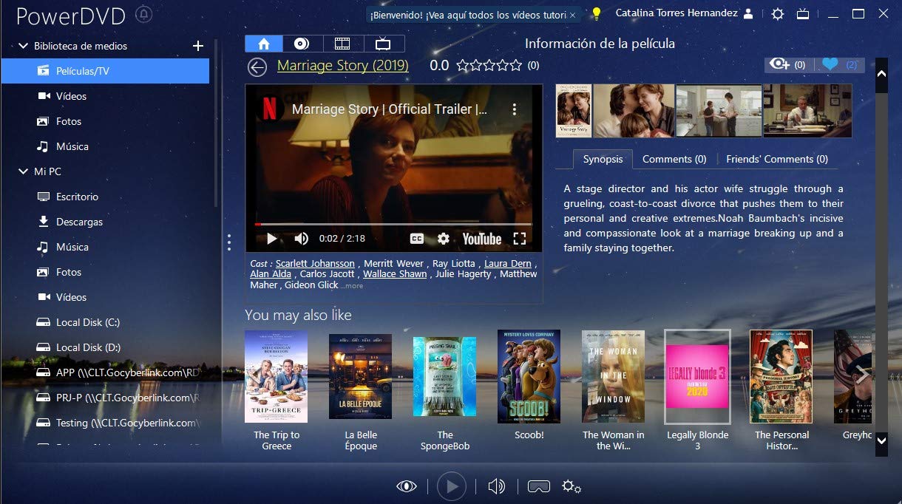Image resolution: width=902 pixels, height=504 pixels.
Task: Click the Netflix logo in trailer
Action: [x=270, y=109]
